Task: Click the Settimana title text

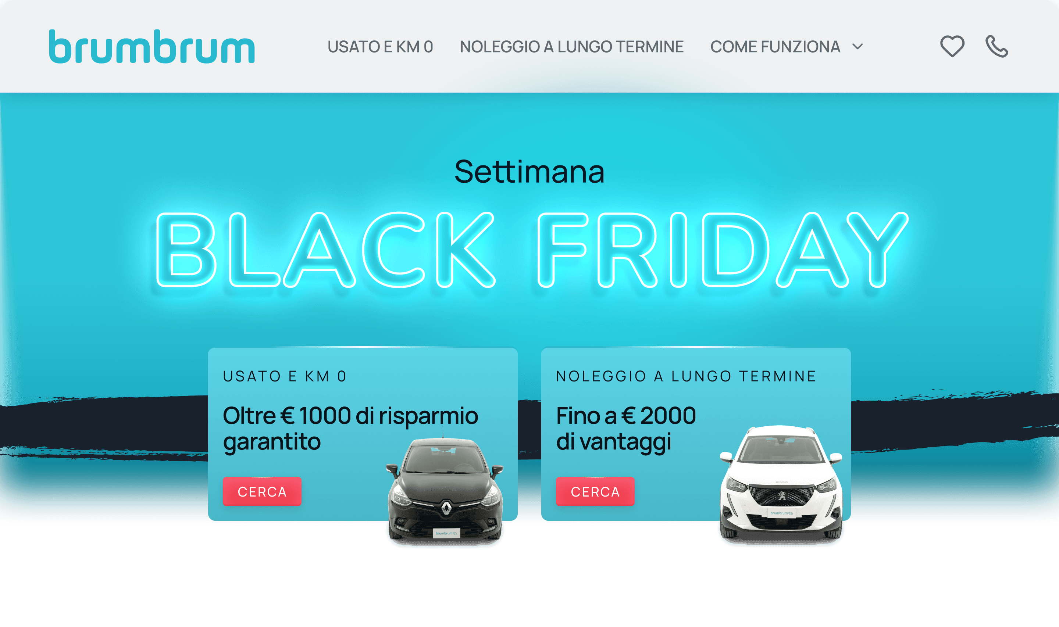Action: pyautogui.click(x=529, y=172)
